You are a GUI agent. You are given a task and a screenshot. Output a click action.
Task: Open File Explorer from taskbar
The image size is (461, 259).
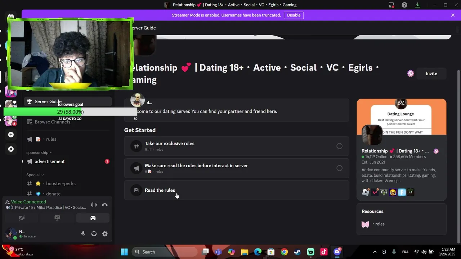245,252
